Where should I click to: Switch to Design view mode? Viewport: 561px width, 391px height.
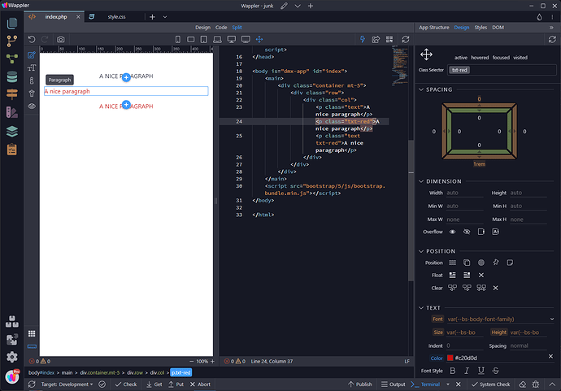202,28
